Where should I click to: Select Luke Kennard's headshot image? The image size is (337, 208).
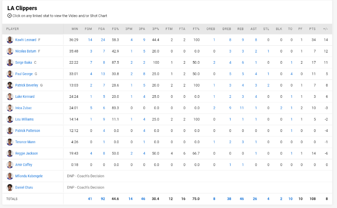point(10,97)
